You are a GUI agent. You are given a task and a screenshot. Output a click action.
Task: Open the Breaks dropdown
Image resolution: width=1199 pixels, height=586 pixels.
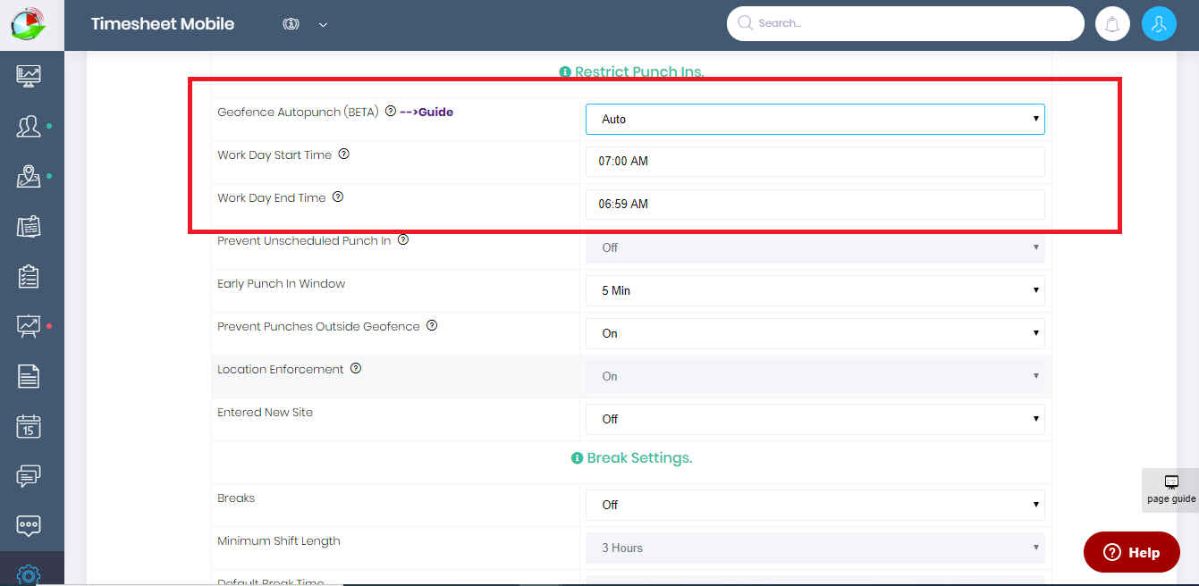coord(815,505)
